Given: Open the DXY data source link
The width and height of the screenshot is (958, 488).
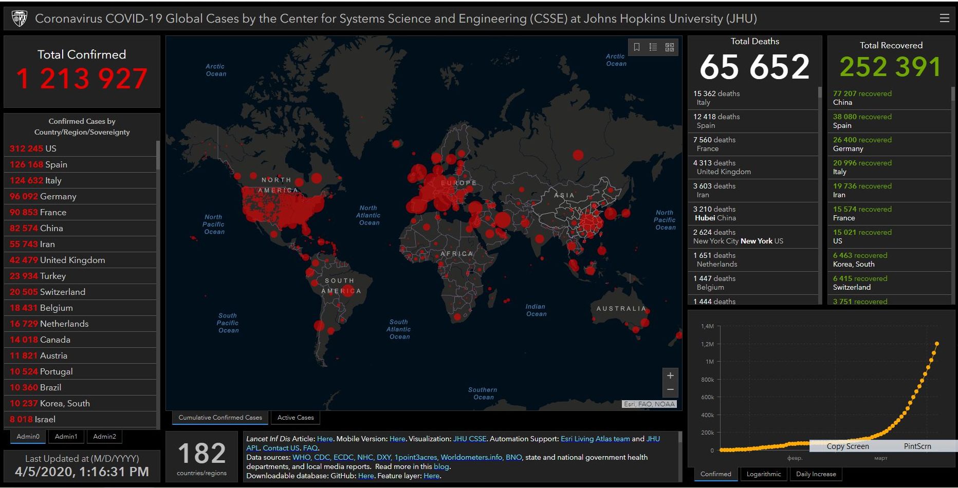Looking at the screenshot, I should 384,457.
